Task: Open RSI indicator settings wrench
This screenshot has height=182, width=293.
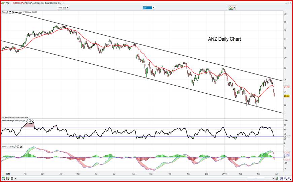Action: tap(27, 120)
